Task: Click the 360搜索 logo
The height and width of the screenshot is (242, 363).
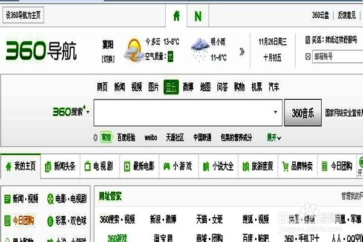Action: [x=69, y=111]
